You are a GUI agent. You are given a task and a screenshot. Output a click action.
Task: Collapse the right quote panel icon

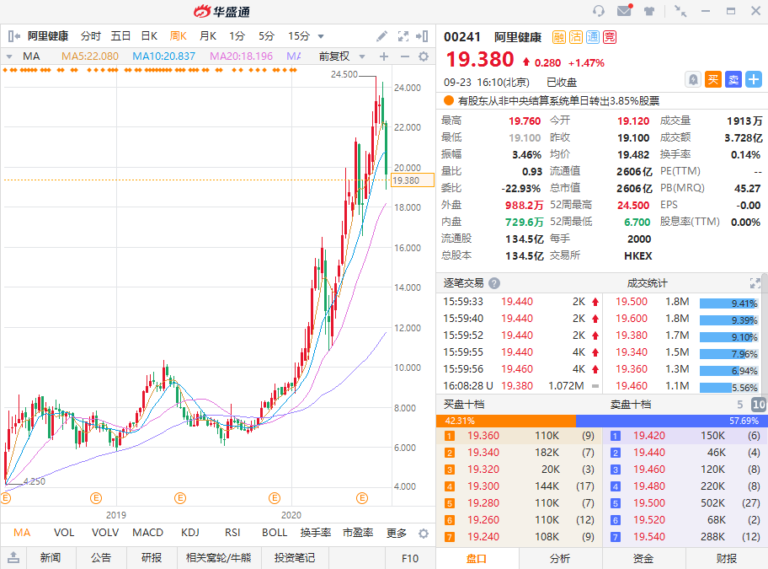pyautogui.click(x=422, y=35)
